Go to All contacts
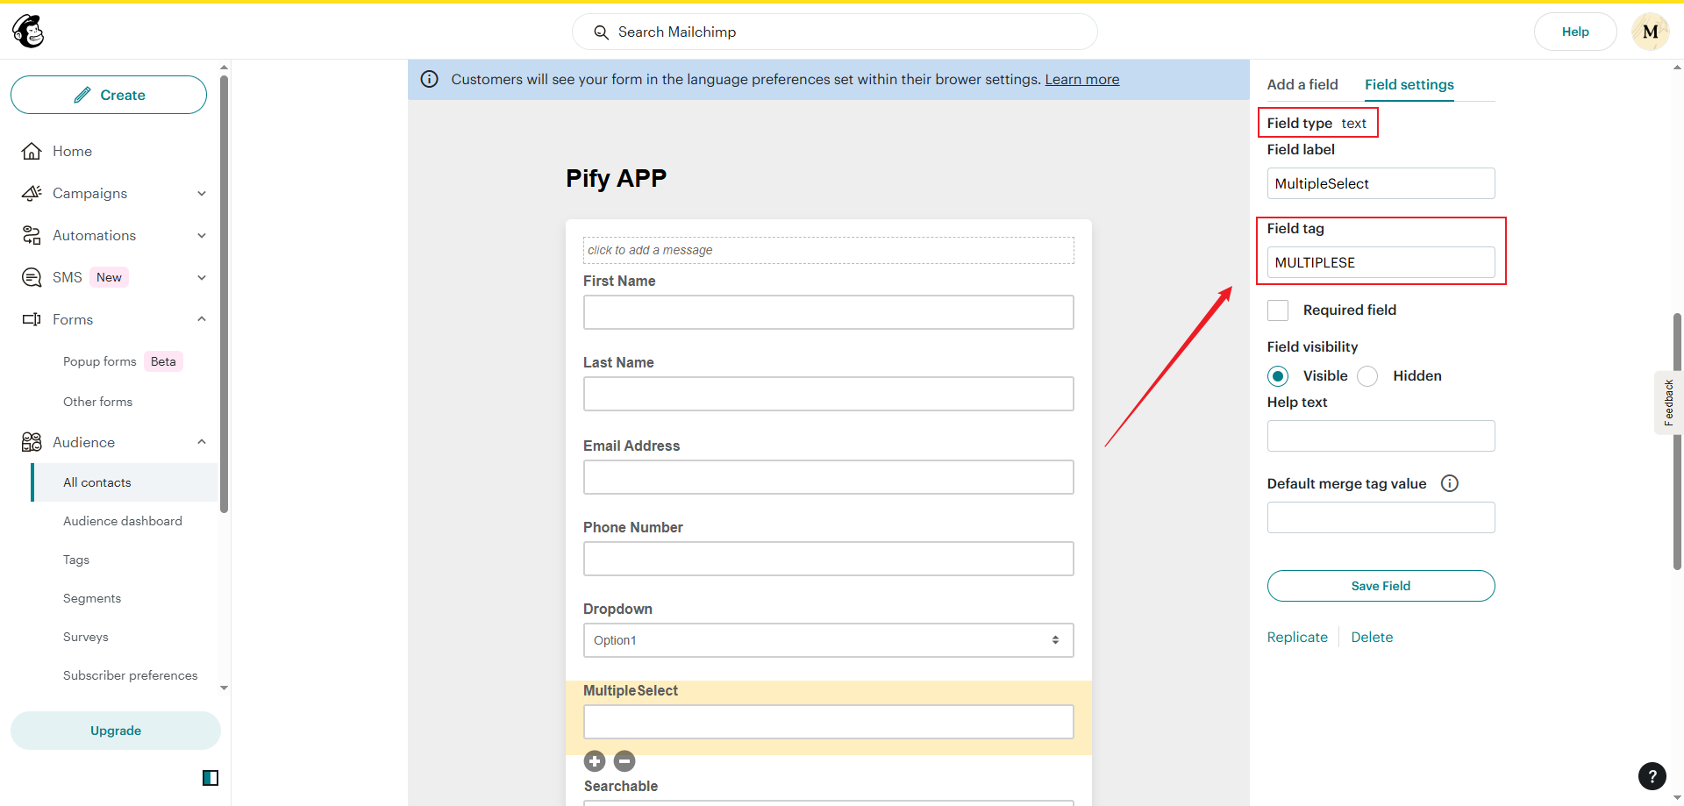1684x806 pixels. click(125, 482)
